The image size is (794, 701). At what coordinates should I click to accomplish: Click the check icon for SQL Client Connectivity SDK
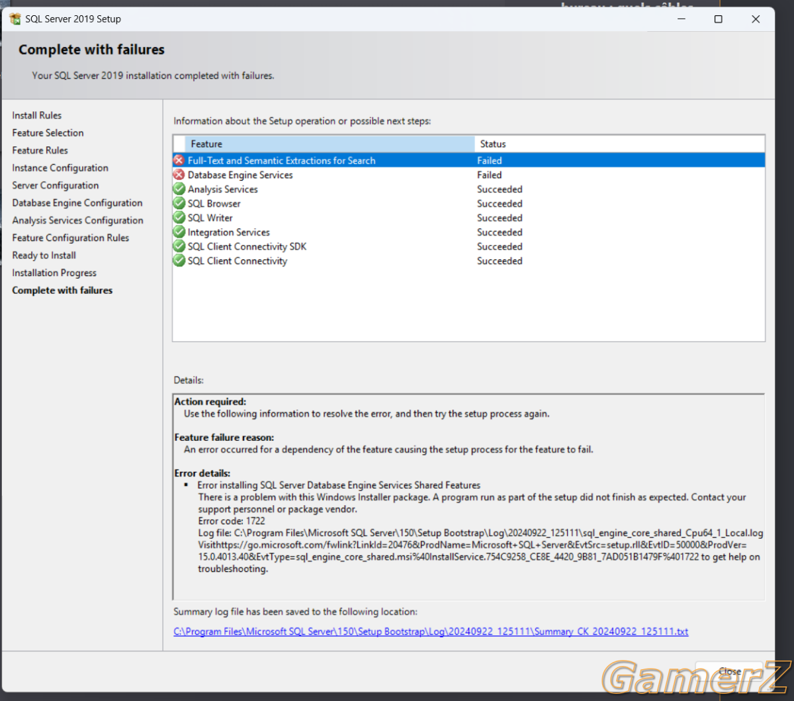(179, 246)
